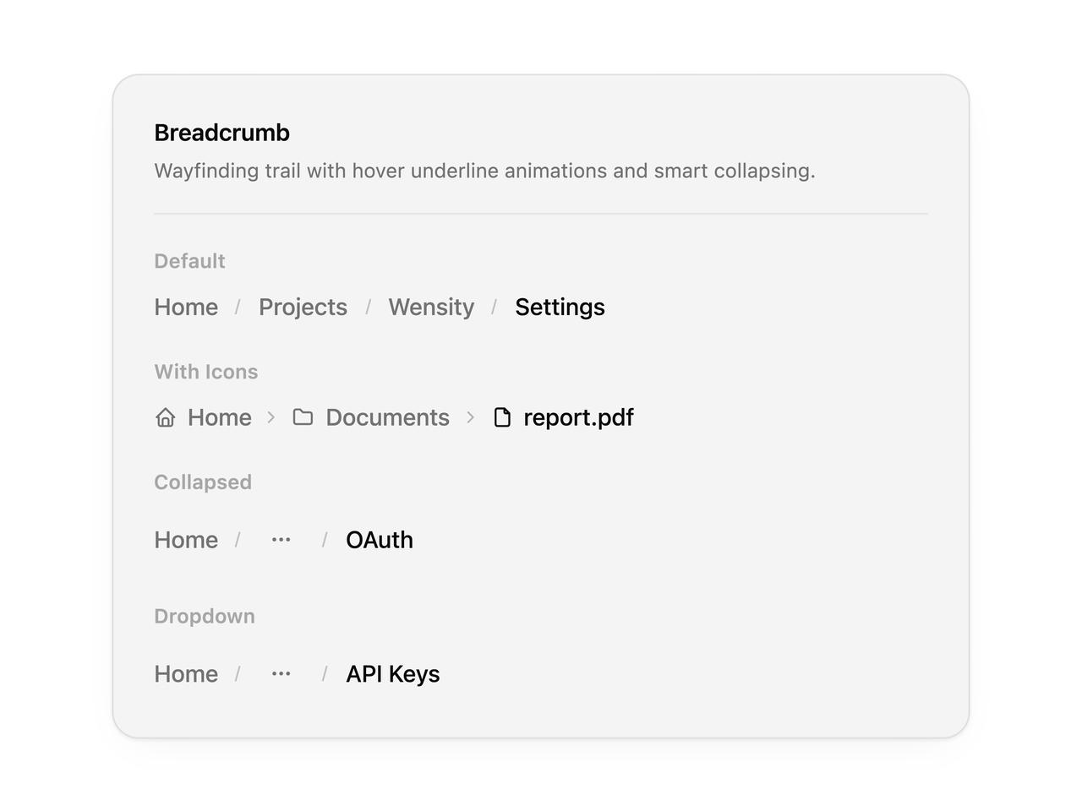Open the ellipsis menu in the Dropdown breadcrumb
1082x811 pixels.
[281, 674]
